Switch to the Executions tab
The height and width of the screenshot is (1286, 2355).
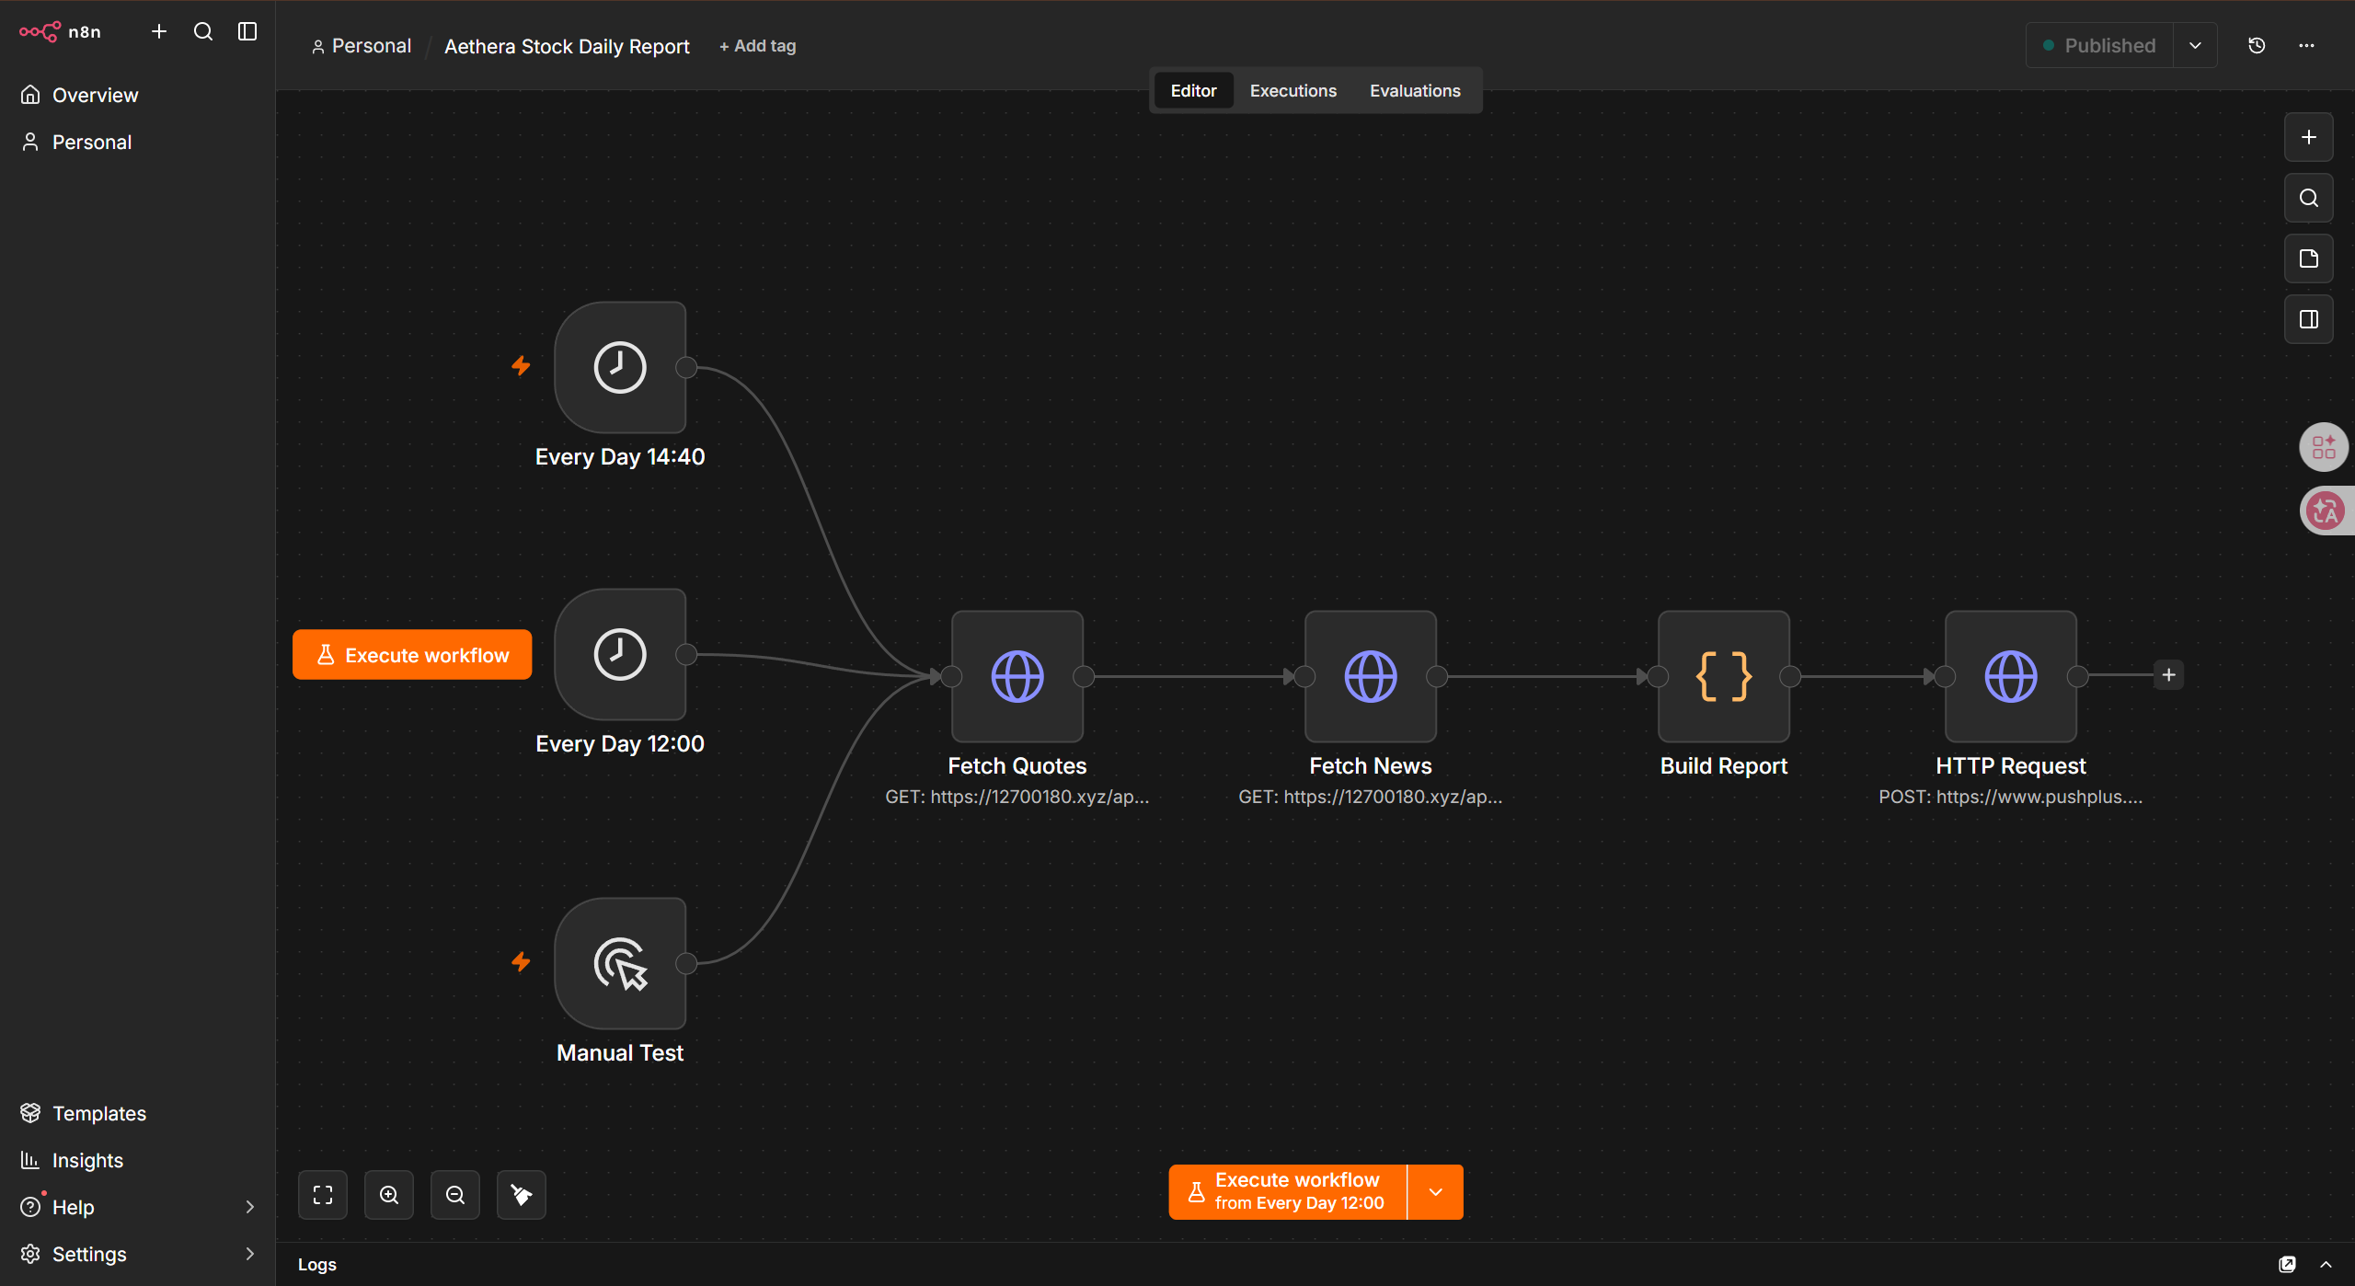pos(1292,90)
